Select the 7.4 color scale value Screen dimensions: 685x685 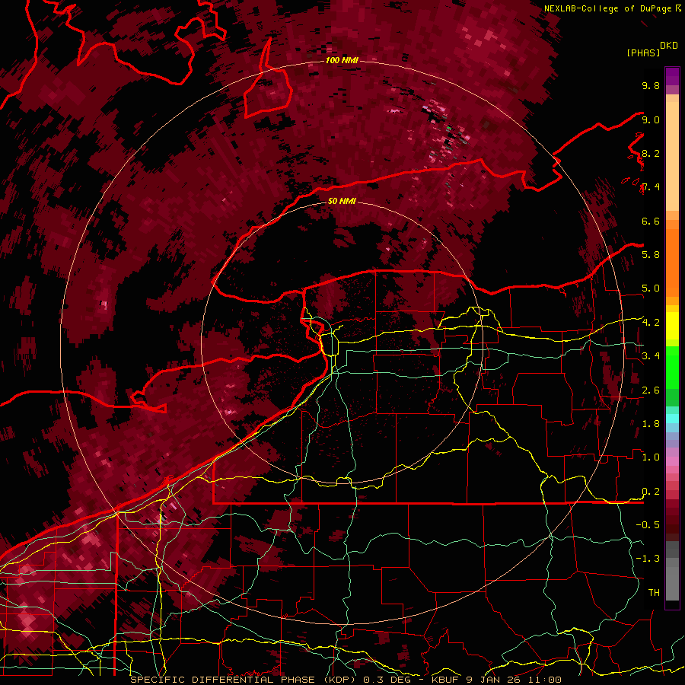tap(651, 187)
